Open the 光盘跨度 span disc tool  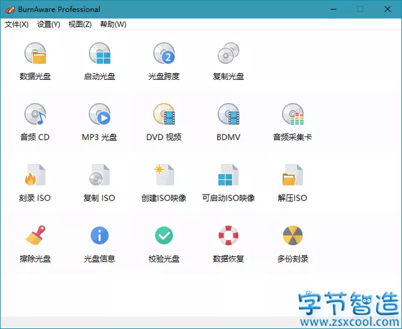coord(164,62)
